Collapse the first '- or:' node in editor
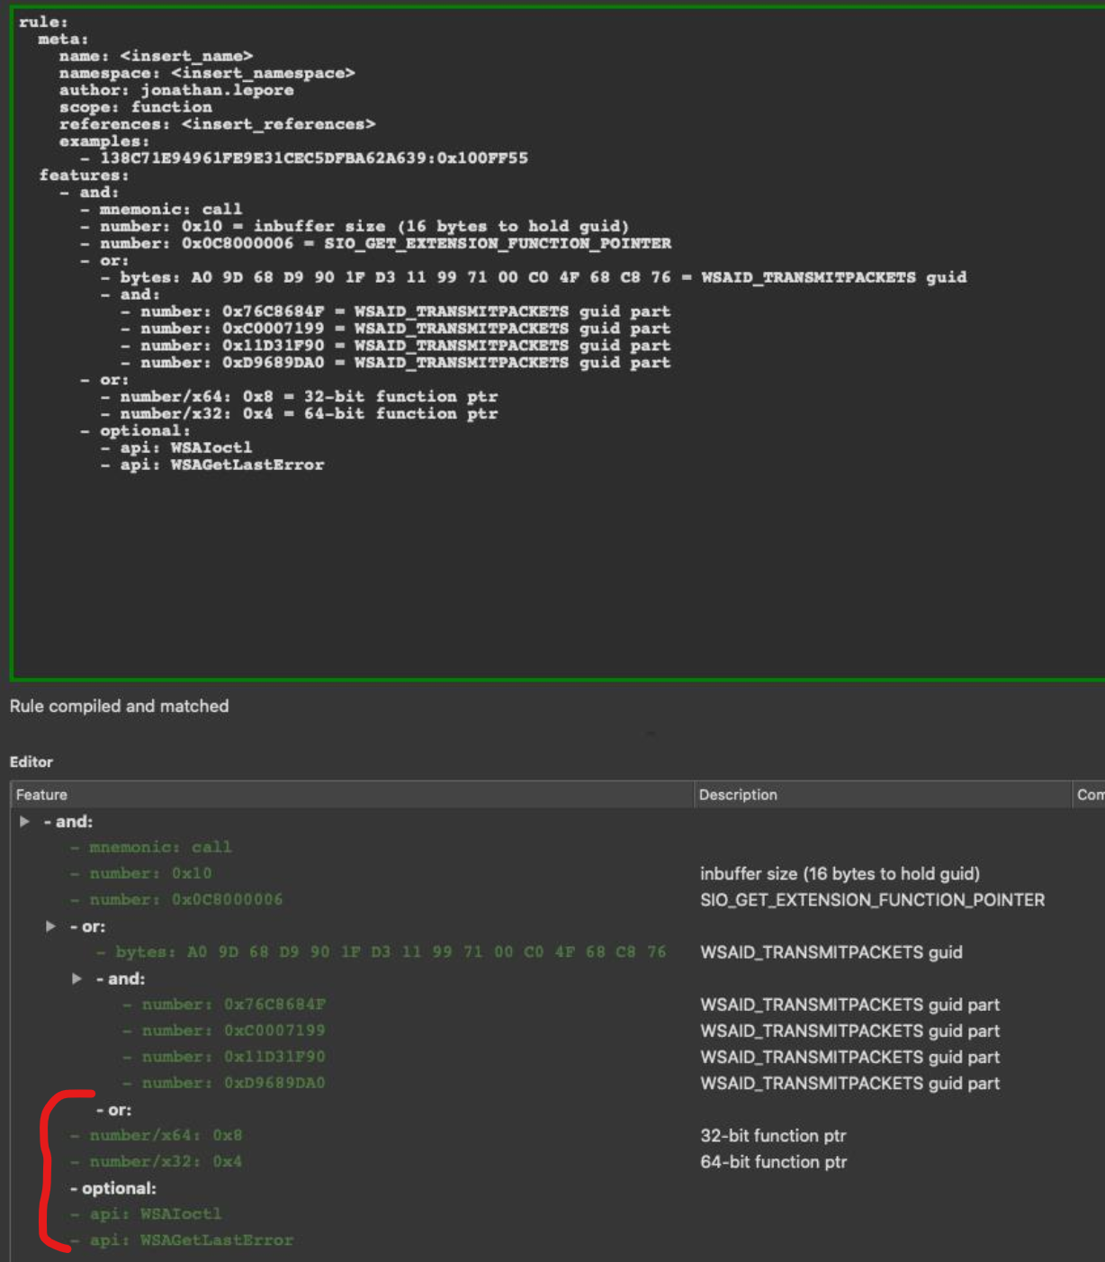 coord(51,926)
